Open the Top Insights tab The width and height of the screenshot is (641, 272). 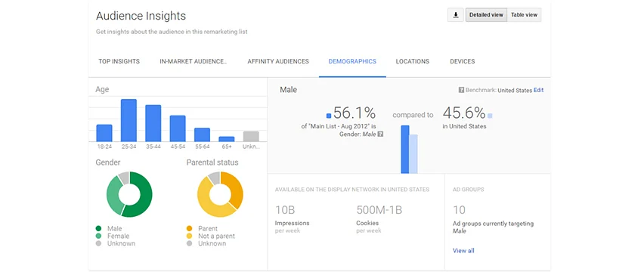(x=119, y=62)
